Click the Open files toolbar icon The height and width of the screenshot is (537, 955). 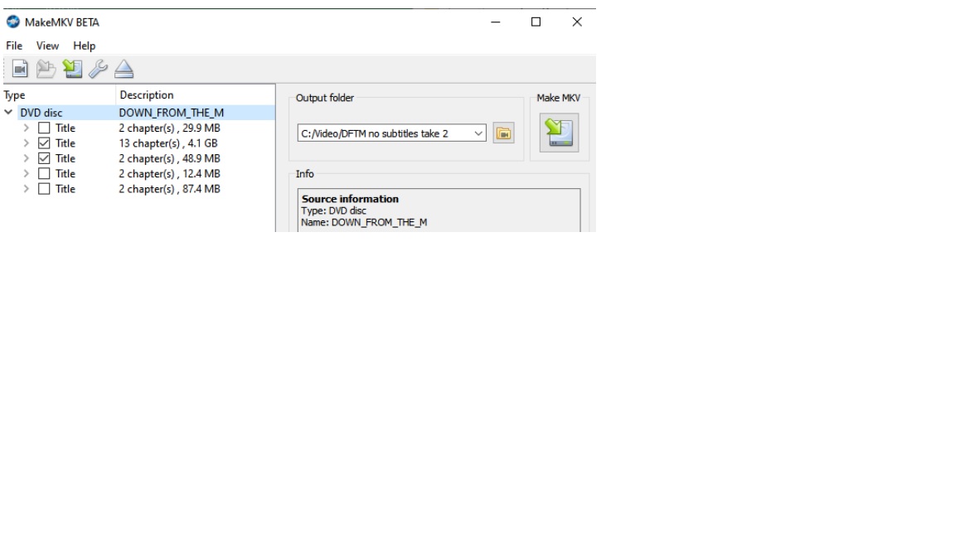18,70
